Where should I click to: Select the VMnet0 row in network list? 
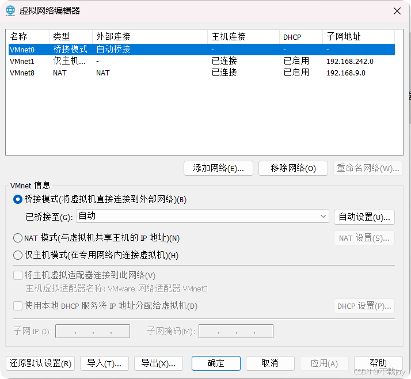pyautogui.click(x=201, y=50)
